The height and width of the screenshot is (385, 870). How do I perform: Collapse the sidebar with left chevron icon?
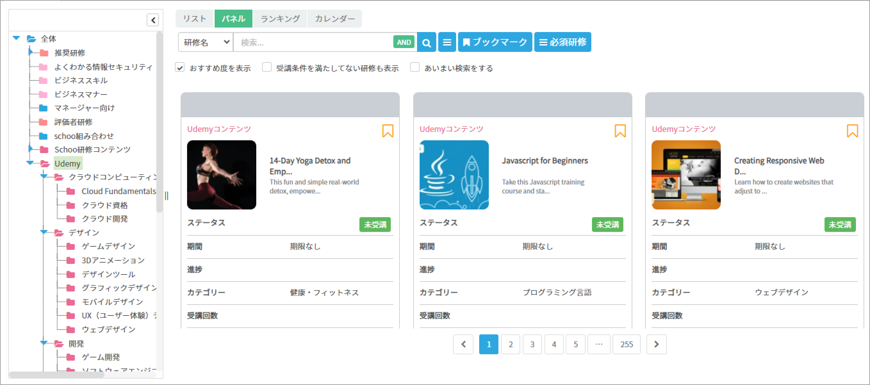click(x=153, y=20)
